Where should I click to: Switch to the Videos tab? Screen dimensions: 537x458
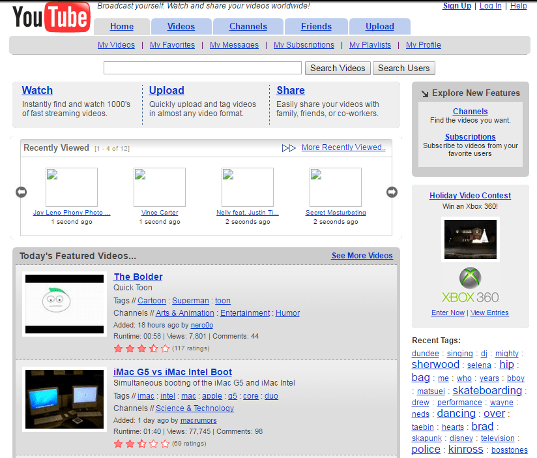(x=181, y=26)
